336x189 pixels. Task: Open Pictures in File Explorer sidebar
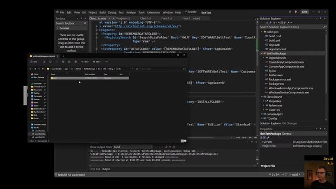(x=37, y=99)
